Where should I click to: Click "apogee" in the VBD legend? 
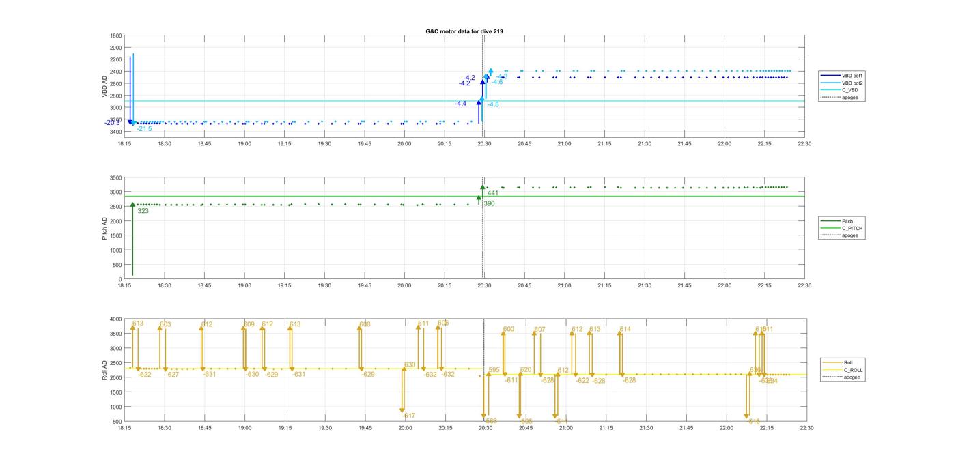click(x=850, y=98)
